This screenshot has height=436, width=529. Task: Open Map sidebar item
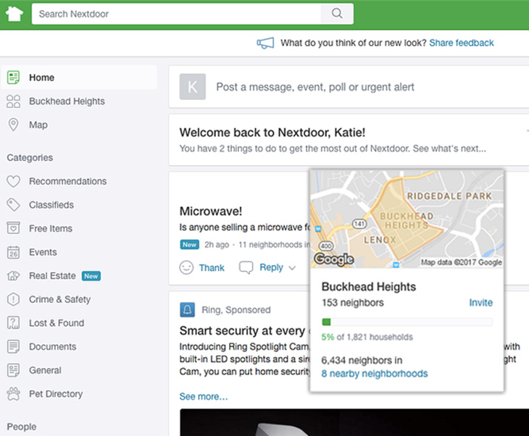click(38, 125)
